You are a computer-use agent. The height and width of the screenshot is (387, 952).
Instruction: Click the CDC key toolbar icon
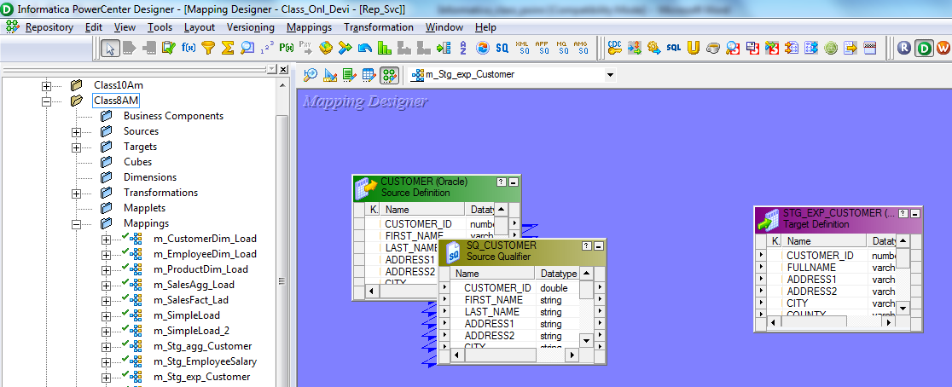tap(614, 48)
